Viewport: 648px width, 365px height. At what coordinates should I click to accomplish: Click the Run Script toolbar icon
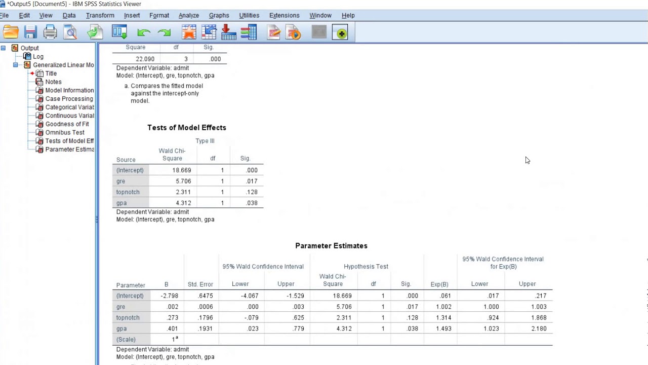(294, 33)
